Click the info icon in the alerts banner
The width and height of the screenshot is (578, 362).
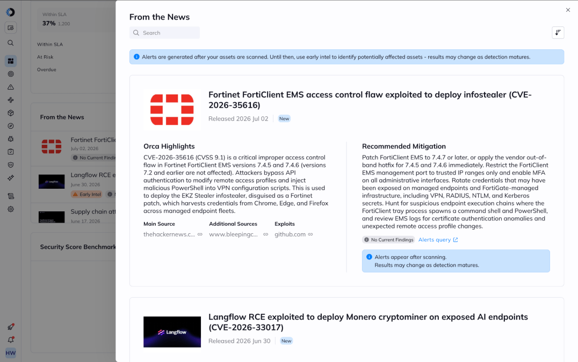tap(136, 57)
